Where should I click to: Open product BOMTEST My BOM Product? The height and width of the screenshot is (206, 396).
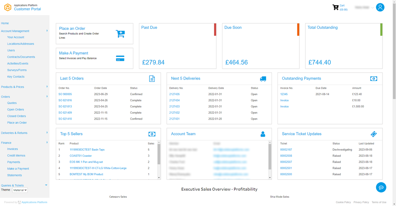86,174
